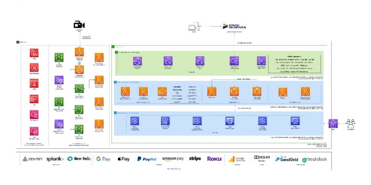Click the Stripe logo
The height and width of the screenshot is (185, 371).
195,159
